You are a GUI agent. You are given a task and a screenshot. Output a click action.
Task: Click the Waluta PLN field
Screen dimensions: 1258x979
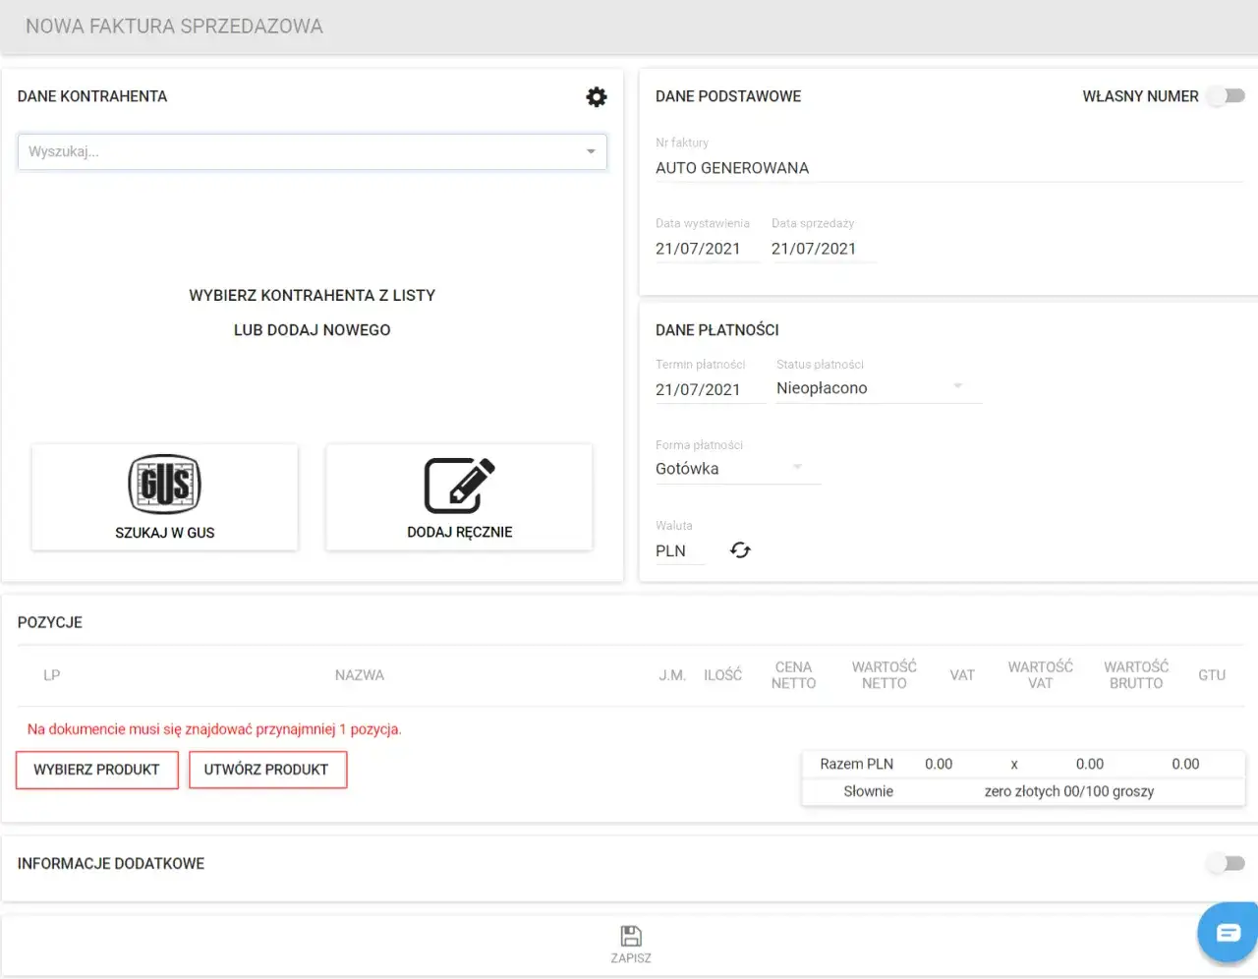680,550
